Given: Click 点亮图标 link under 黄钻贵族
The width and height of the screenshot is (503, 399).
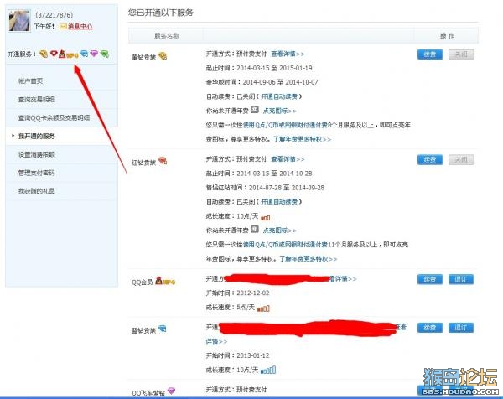Looking at the screenshot, I should pyautogui.click(x=279, y=111).
